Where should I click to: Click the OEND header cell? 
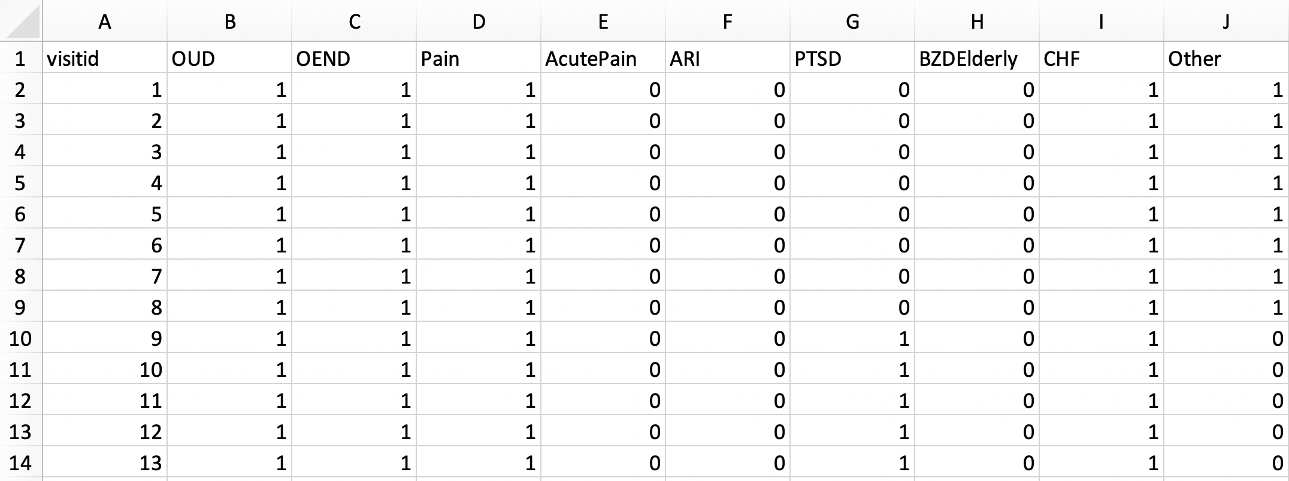[354, 58]
